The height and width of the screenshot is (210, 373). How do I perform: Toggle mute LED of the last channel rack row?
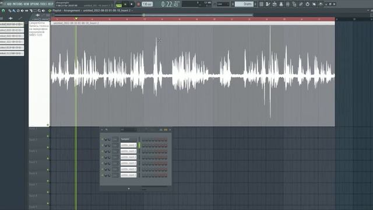coord(103,175)
